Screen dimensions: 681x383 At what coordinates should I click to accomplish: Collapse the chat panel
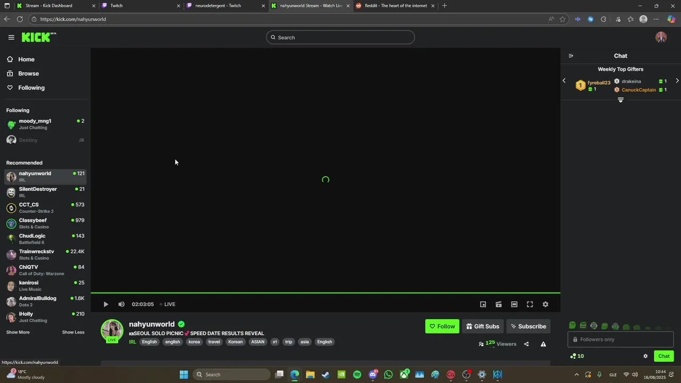(571, 56)
